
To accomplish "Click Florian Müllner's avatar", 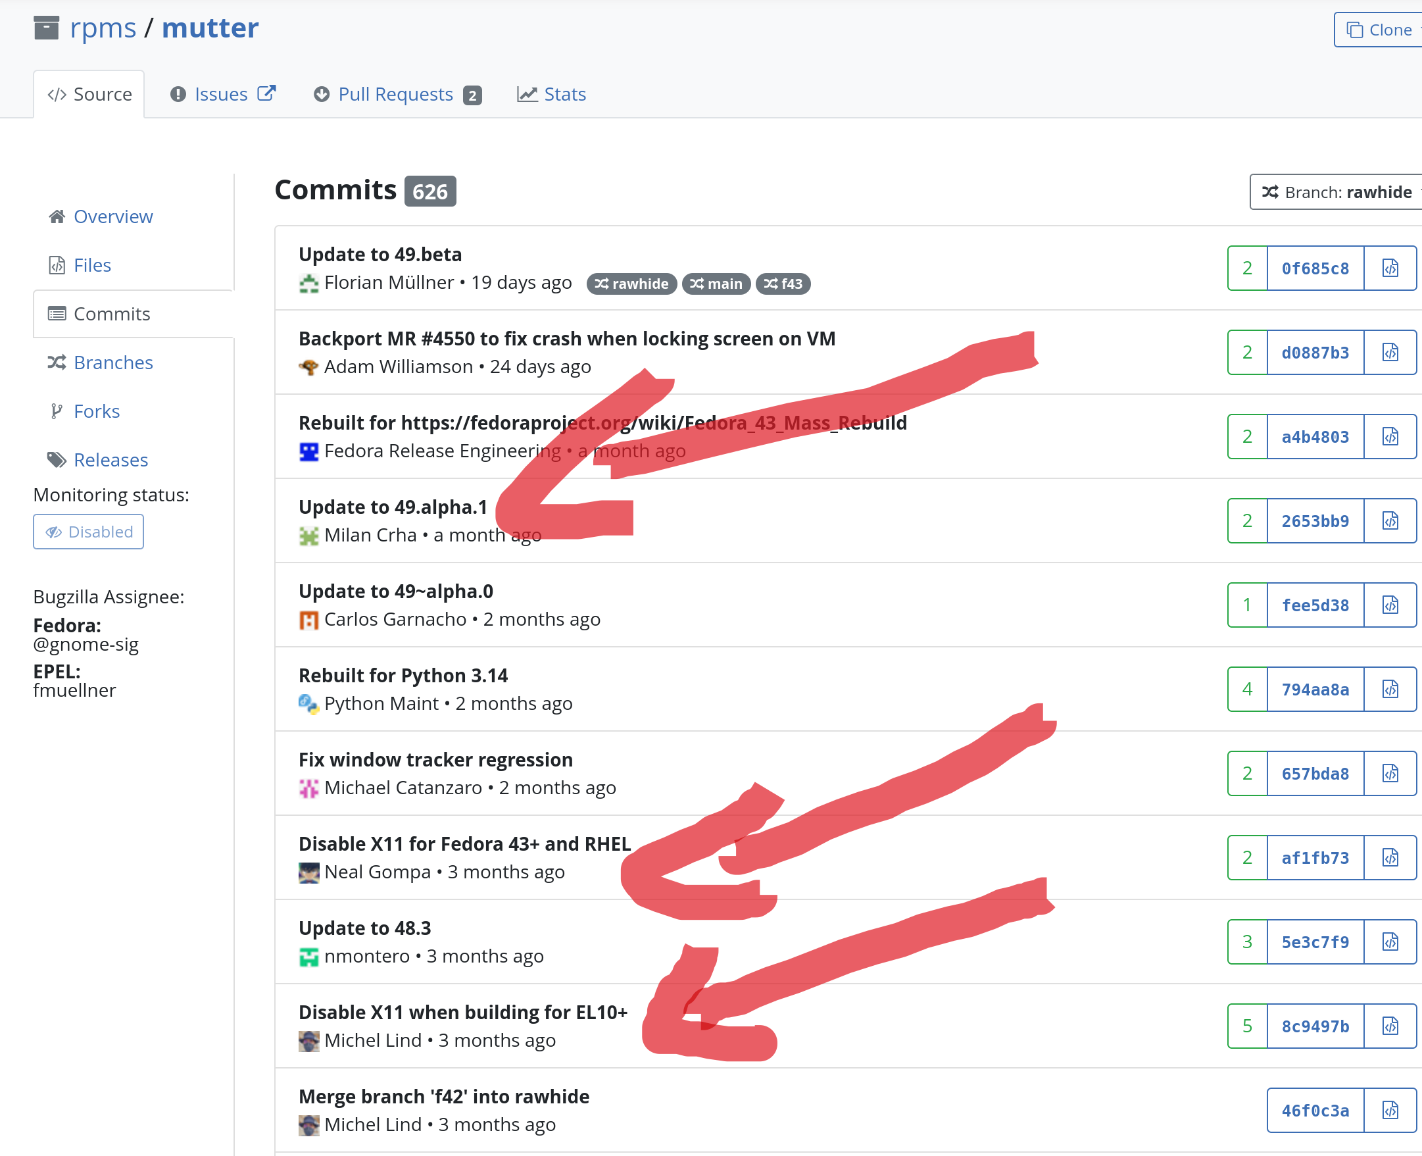I will [x=309, y=284].
